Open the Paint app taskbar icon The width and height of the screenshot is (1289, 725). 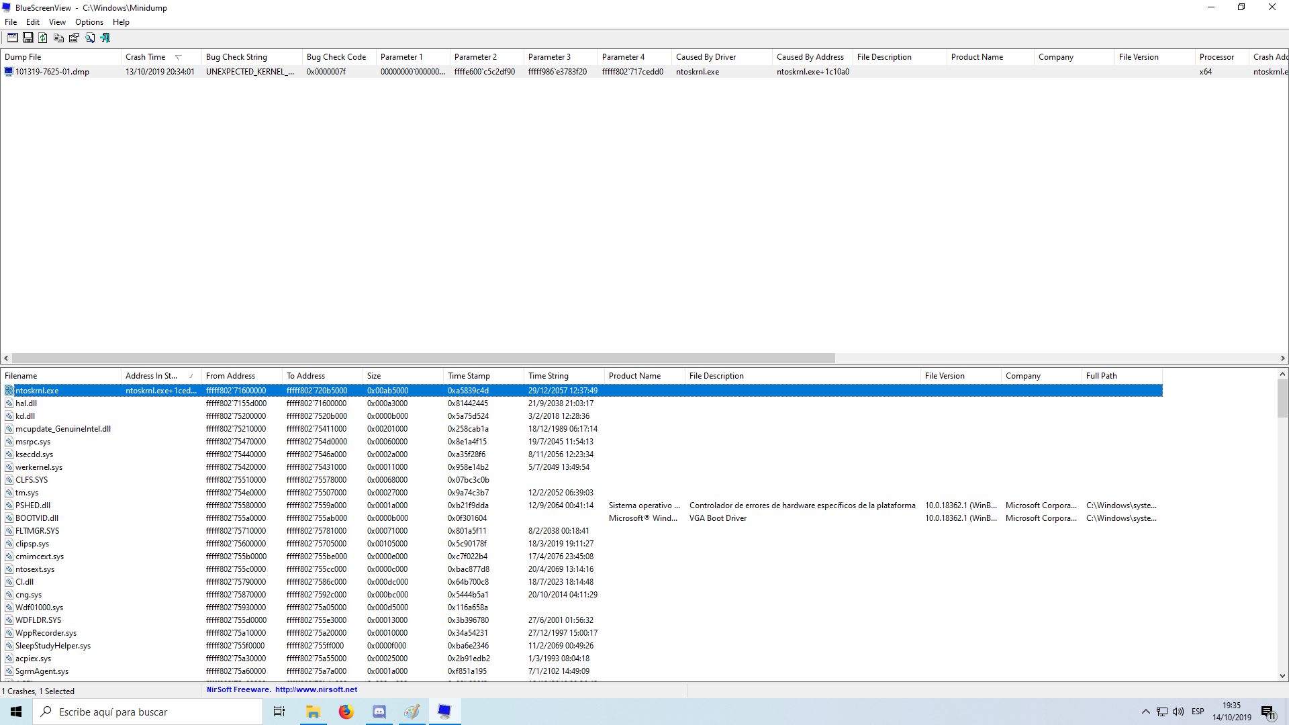412,712
